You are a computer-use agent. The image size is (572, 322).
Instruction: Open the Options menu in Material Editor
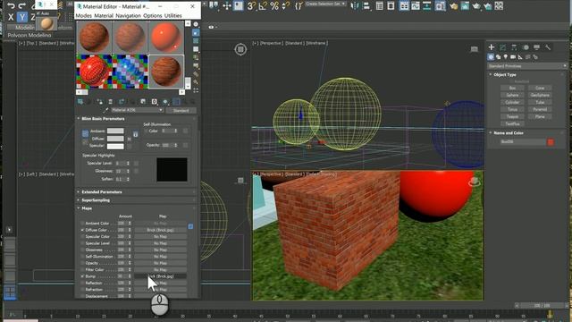pyautogui.click(x=153, y=16)
